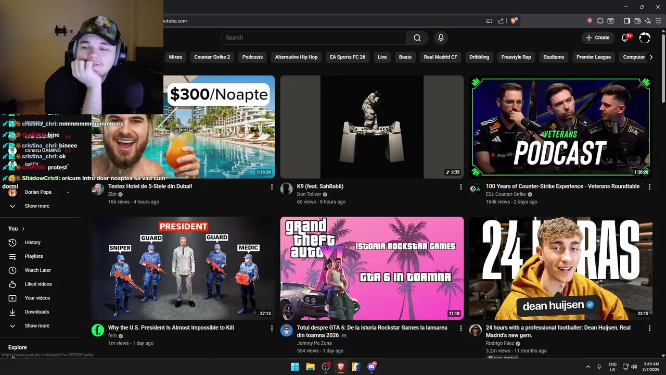The height and width of the screenshot is (375, 666).
Task: Open the GTA VI Rockstar history thumbnail
Action: tap(372, 268)
